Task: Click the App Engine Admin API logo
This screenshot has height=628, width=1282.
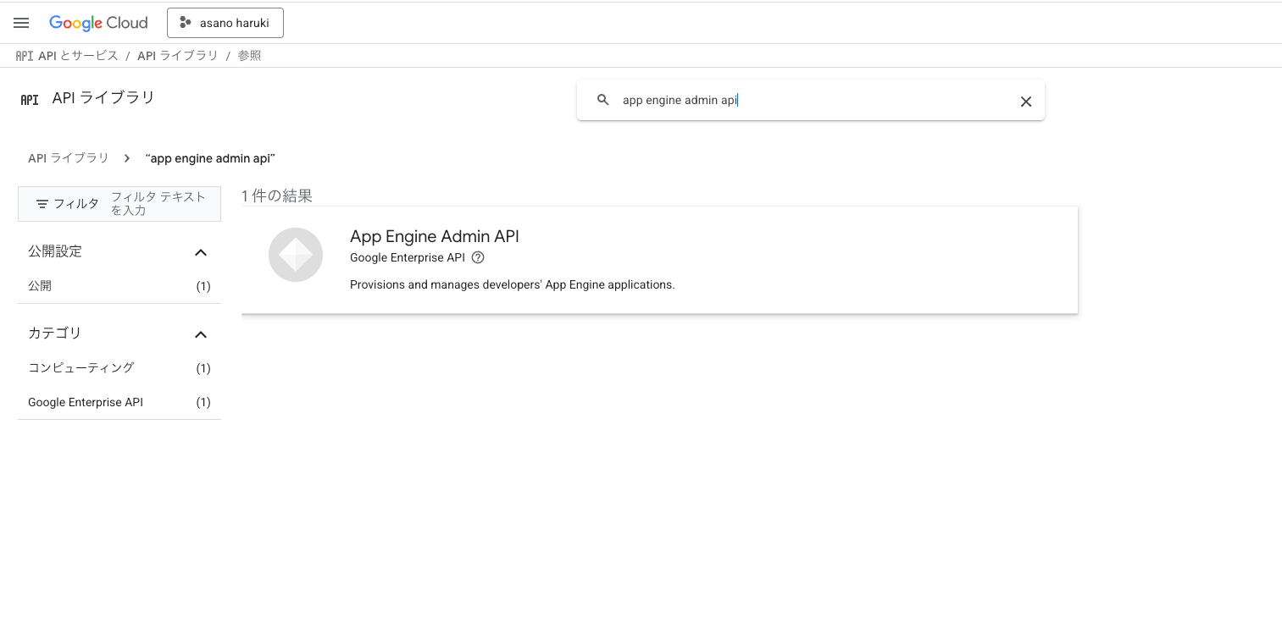Action: (296, 255)
